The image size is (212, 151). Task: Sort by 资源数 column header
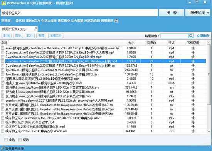151,43
